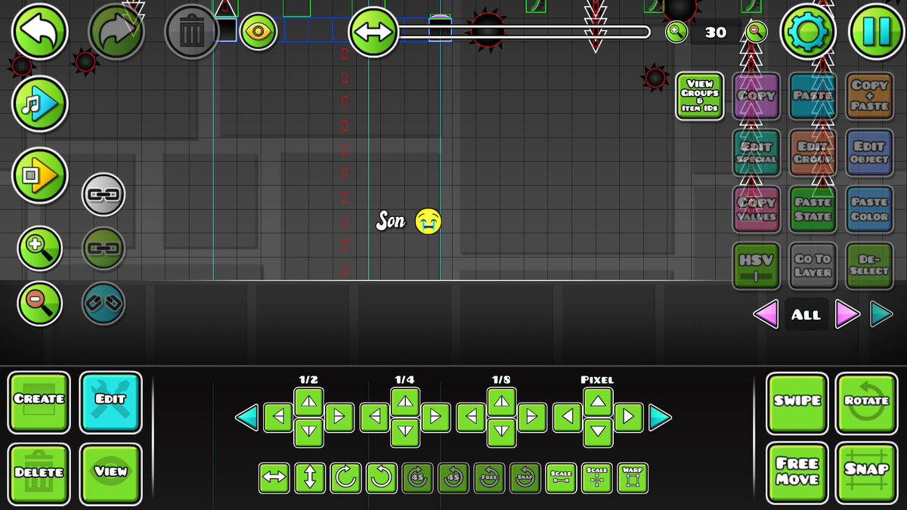The width and height of the screenshot is (907, 510).
Task: Click the trash can delete-selected icon
Action: click(x=192, y=32)
